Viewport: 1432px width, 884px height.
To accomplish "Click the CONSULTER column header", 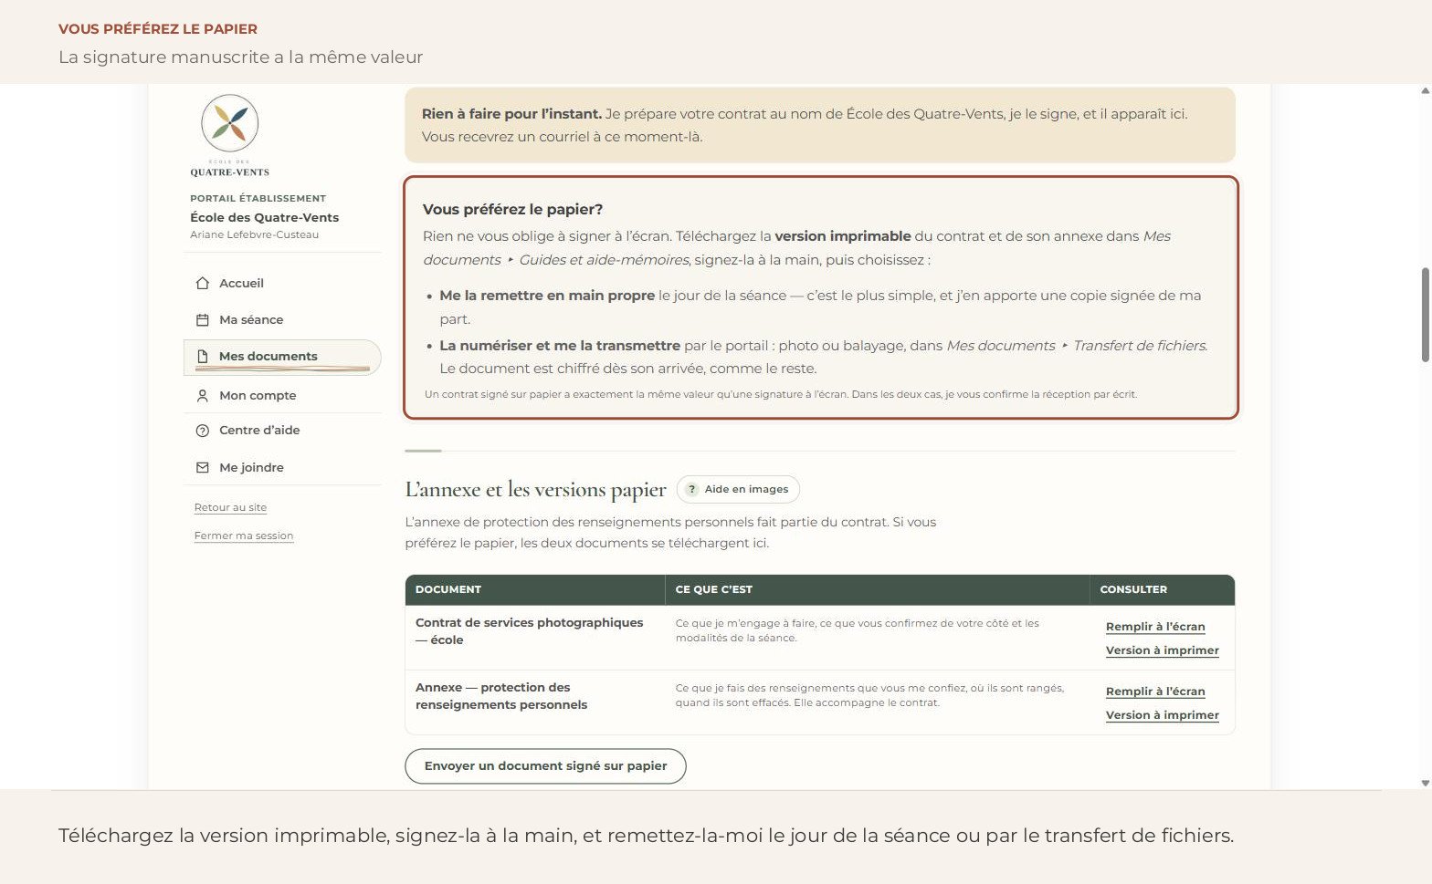I will coord(1163,590).
